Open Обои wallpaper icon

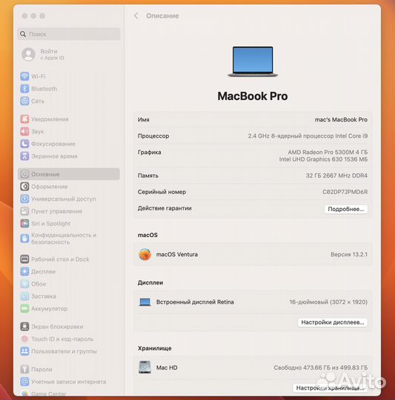click(24, 284)
